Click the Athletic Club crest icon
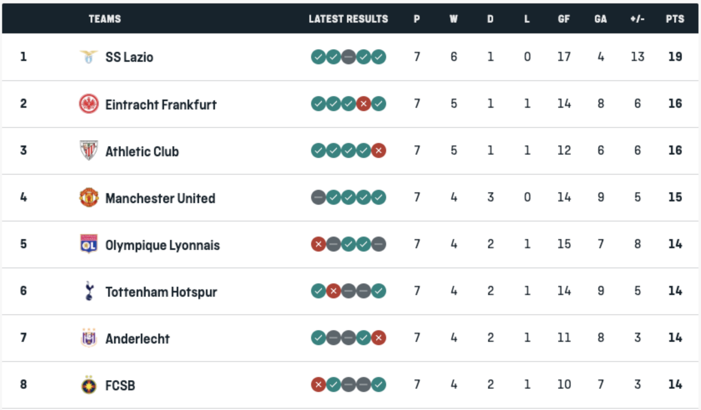 point(89,150)
